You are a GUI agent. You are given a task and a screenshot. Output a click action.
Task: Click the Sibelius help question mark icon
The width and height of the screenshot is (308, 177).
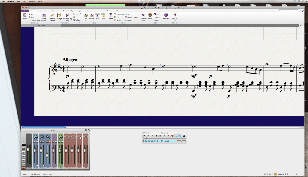(303, 11)
